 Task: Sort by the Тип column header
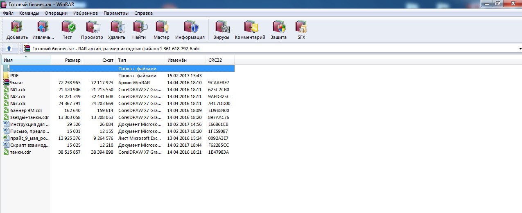pos(140,60)
